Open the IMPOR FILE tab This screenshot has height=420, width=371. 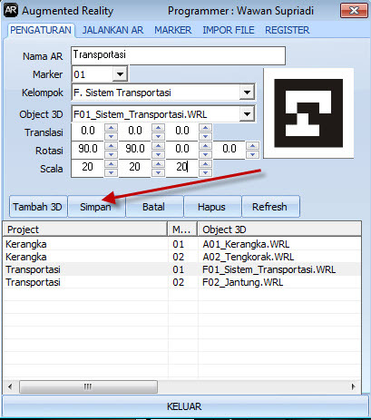click(x=229, y=30)
